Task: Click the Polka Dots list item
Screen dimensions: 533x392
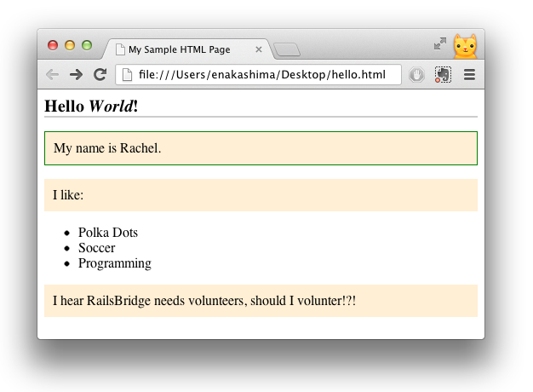Action: [x=107, y=233]
